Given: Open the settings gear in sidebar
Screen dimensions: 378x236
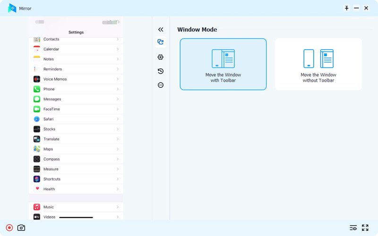Looking at the screenshot, I should [161, 57].
